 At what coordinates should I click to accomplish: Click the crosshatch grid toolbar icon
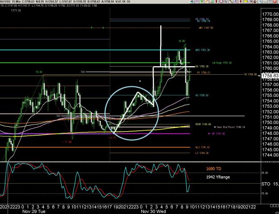tap(196, 1)
